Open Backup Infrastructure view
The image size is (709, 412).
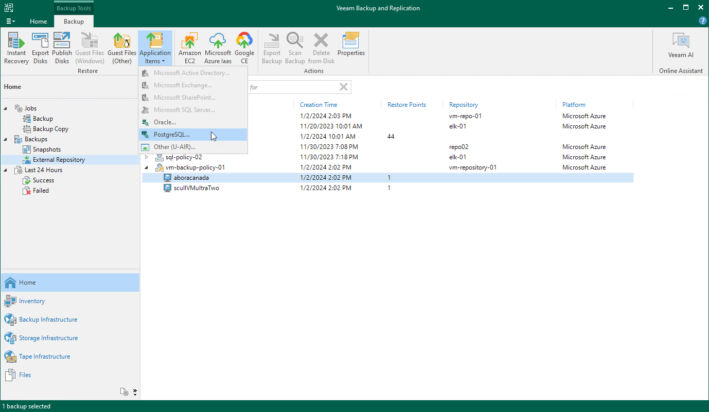(x=48, y=320)
